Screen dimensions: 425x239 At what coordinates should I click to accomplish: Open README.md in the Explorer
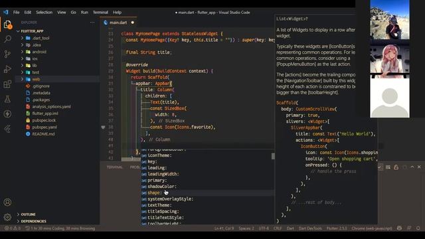point(43,134)
